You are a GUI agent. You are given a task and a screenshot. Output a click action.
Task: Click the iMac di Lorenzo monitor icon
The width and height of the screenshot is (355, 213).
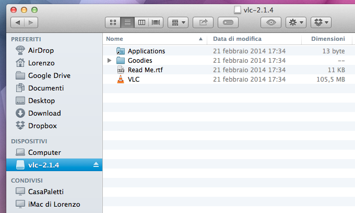[x=20, y=204]
